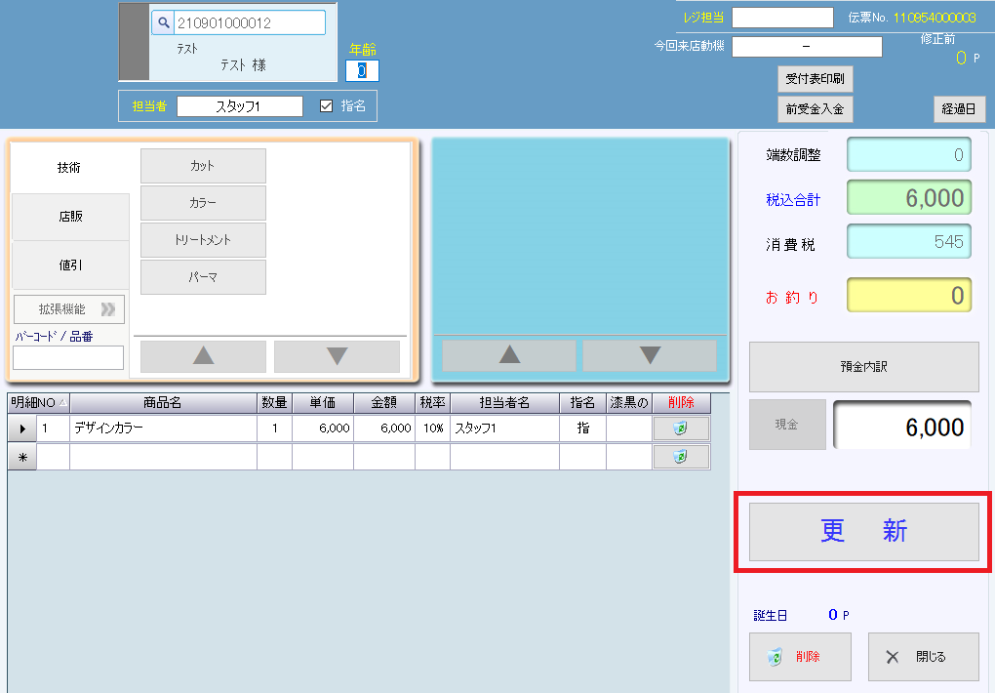Delete the デザインカラー row via trash icon

(681, 428)
